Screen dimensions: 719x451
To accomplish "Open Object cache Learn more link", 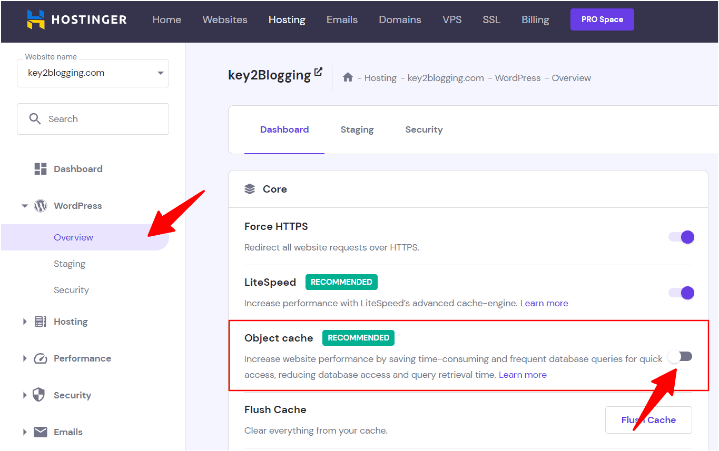I will [523, 375].
